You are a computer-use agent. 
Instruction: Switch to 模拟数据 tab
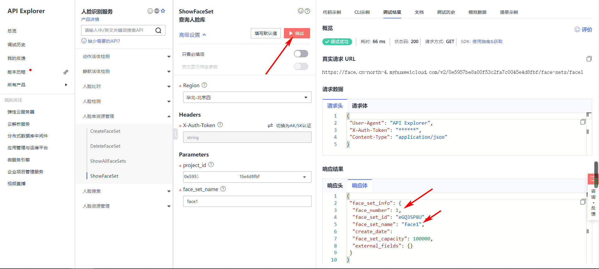477,12
